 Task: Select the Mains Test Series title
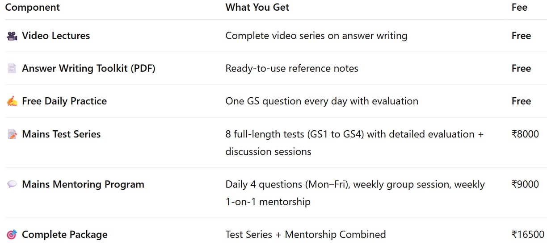(61, 134)
